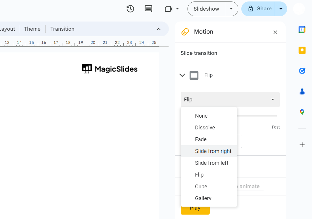Click the Transition toolbar button
The height and width of the screenshot is (219, 312).
62,29
